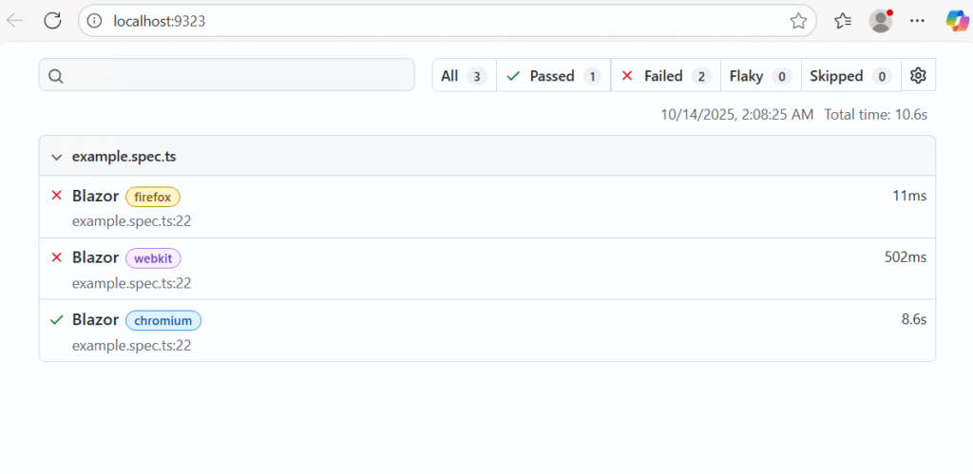Collapse the example.spec.ts file group

56,157
